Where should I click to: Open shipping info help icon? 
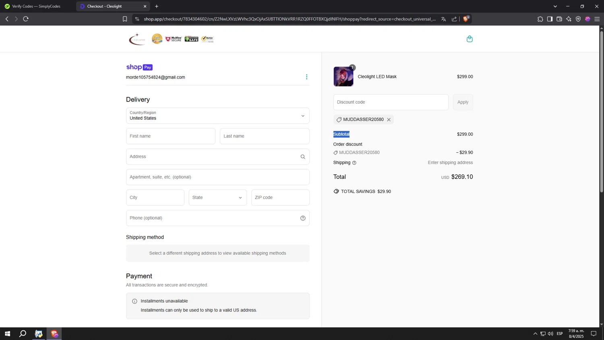pos(354,163)
